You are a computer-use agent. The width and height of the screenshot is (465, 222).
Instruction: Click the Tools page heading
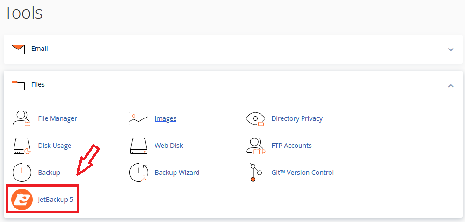[23, 13]
